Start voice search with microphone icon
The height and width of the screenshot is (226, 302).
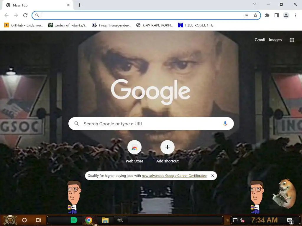pos(225,124)
